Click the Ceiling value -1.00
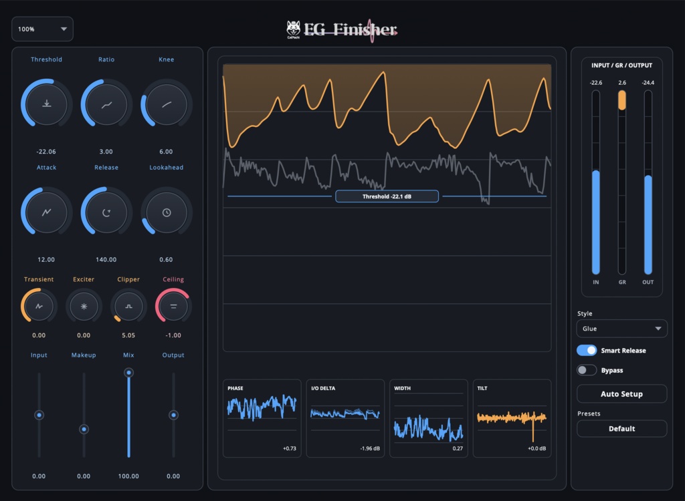The width and height of the screenshot is (685, 501). point(173,335)
